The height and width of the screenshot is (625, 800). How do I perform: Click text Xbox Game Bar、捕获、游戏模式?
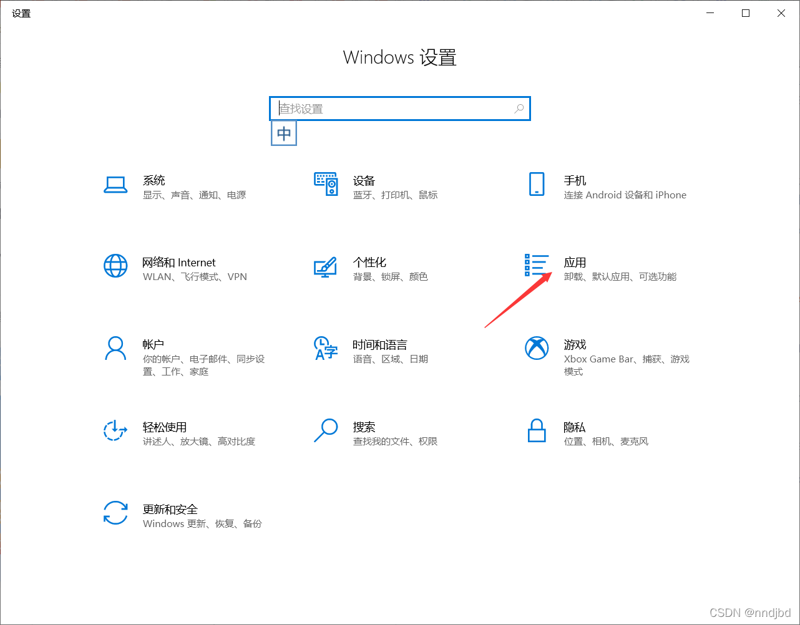pyautogui.click(x=627, y=366)
